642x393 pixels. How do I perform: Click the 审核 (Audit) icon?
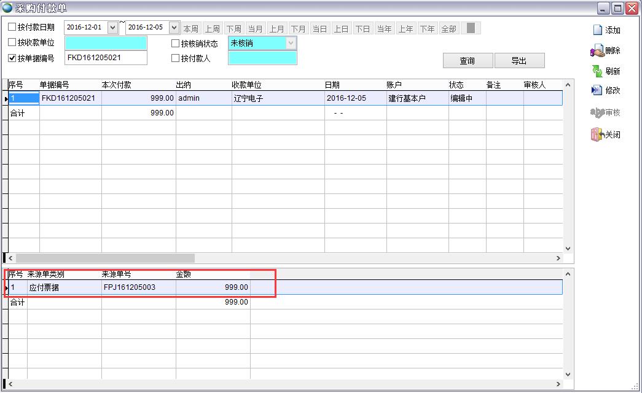[597, 112]
